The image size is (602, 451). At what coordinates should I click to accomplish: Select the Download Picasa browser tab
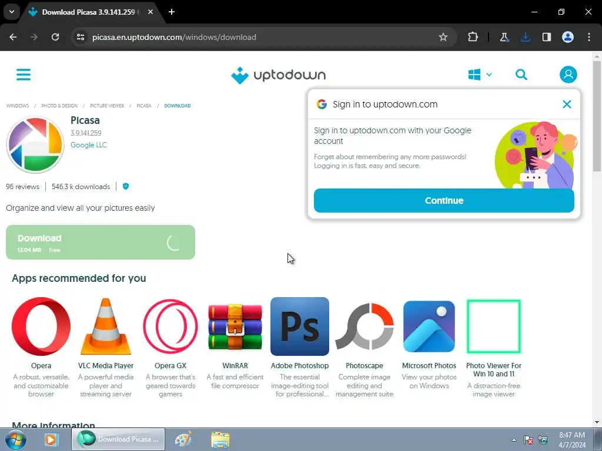pyautogui.click(x=91, y=12)
